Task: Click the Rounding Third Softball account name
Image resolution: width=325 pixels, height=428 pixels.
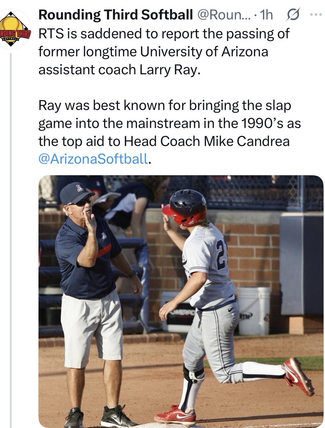Action: pyautogui.click(x=116, y=15)
